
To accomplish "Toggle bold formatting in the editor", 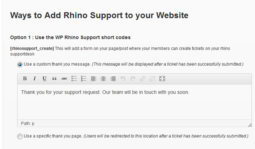I will click(25, 79).
